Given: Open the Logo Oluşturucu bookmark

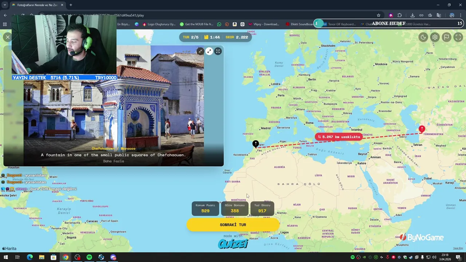Looking at the screenshot, I should [159, 24].
